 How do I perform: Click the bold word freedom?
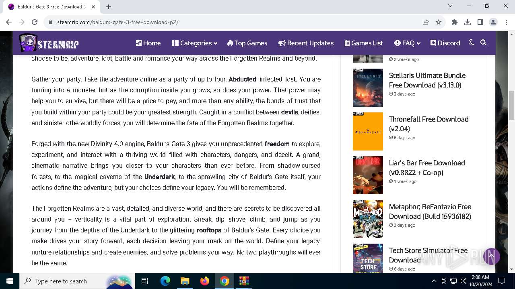pyautogui.click(x=277, y=144)
